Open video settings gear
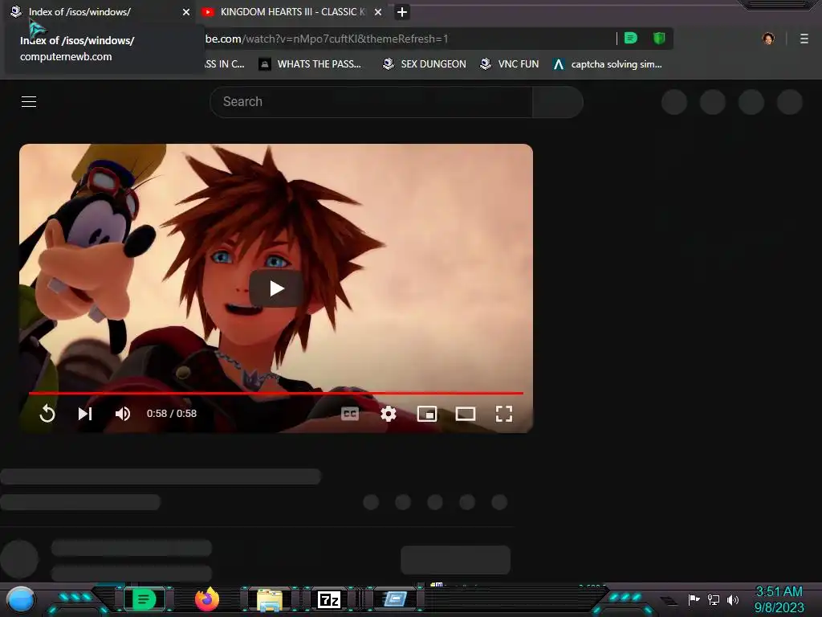822x617 pixels. (389, 414)
